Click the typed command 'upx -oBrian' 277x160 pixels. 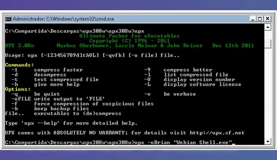pyautogui.click(x=152, y=142)
